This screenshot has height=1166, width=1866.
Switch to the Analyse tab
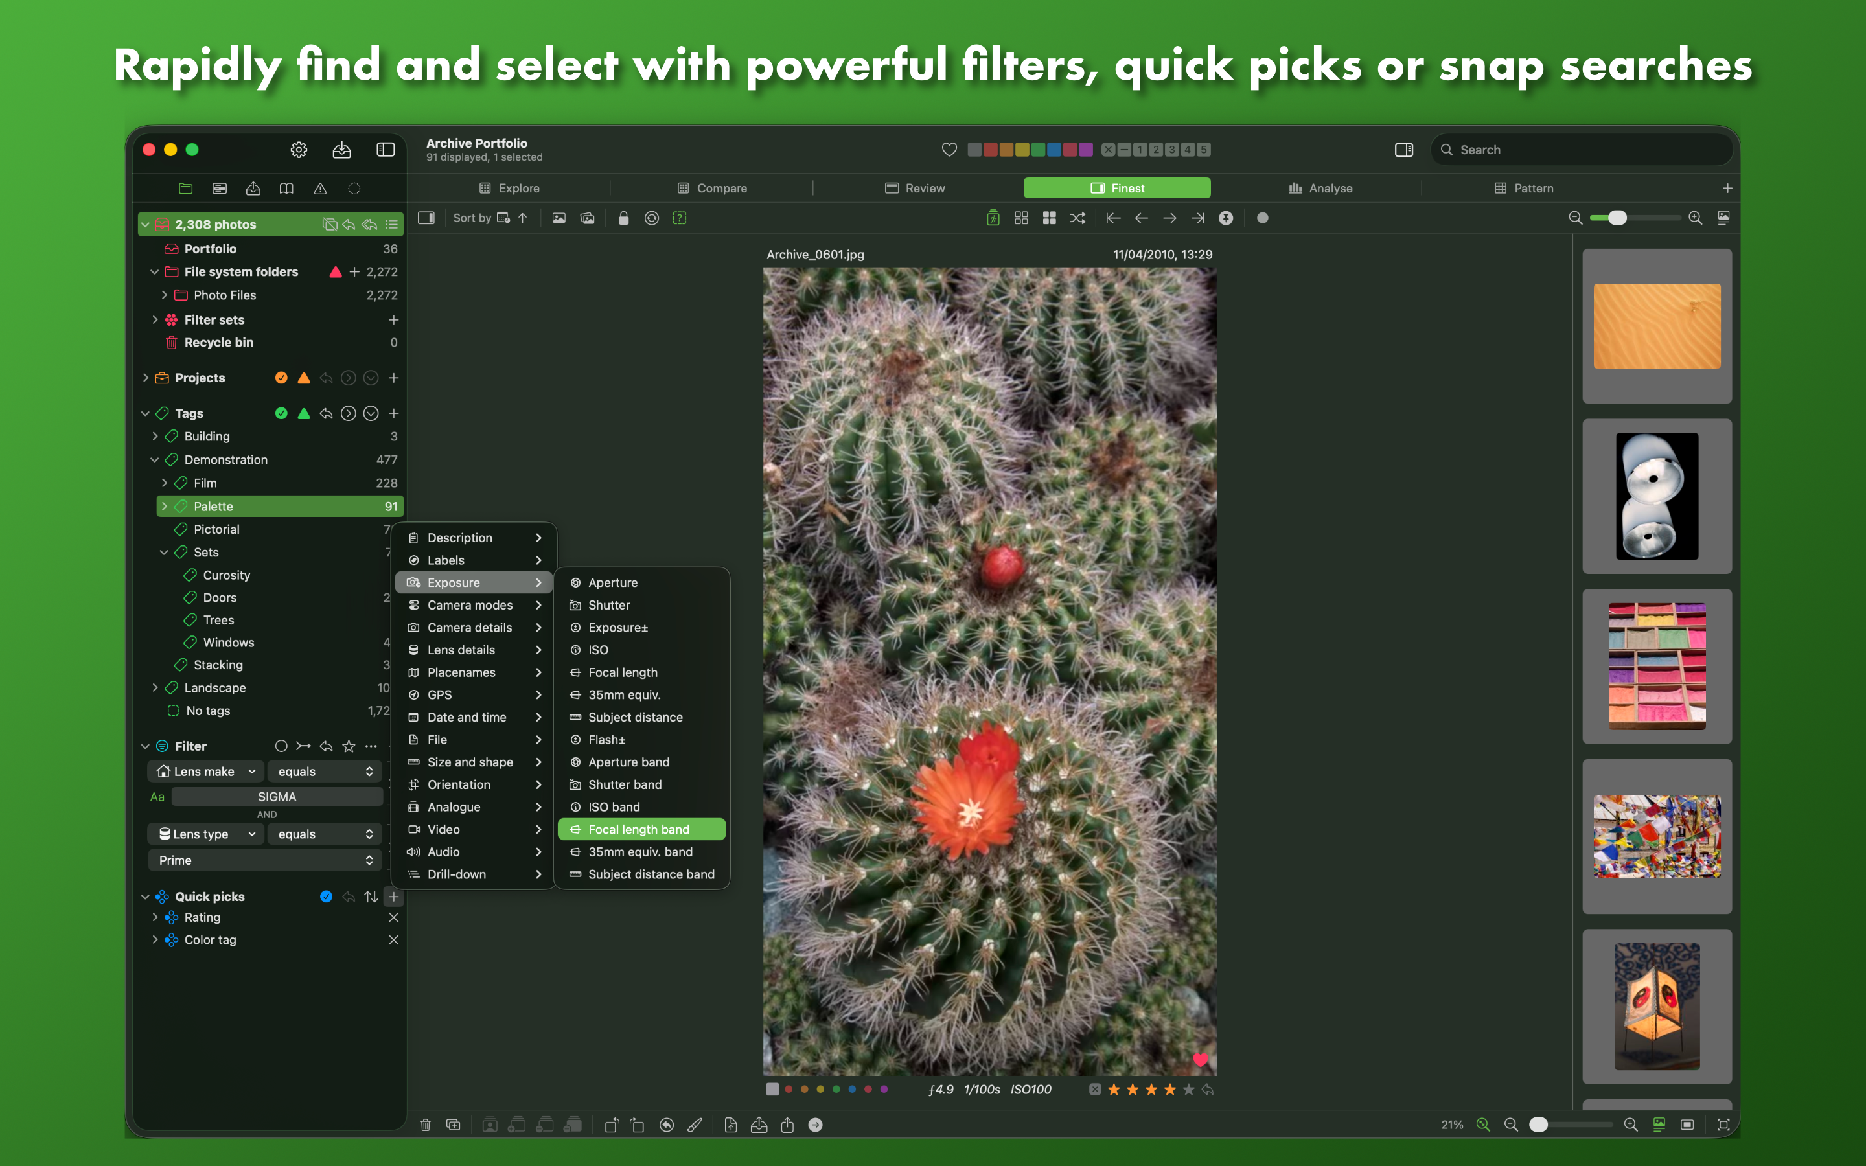tap(1320, 188)
